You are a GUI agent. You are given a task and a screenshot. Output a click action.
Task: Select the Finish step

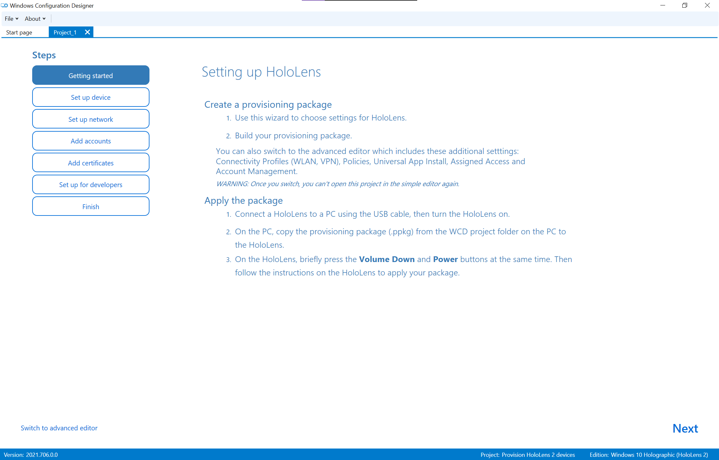point(91,206)
